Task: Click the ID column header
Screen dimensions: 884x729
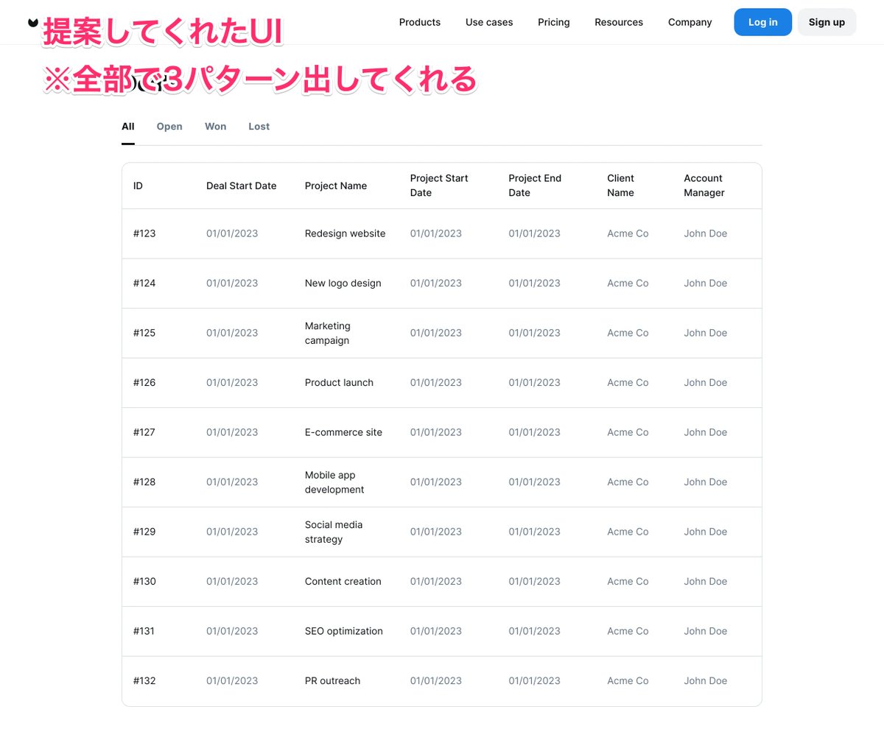Action: (x=138, y=186)
